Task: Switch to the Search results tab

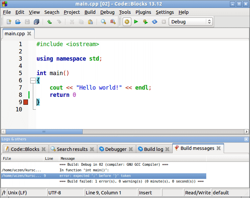Action: tap(72, 149)
